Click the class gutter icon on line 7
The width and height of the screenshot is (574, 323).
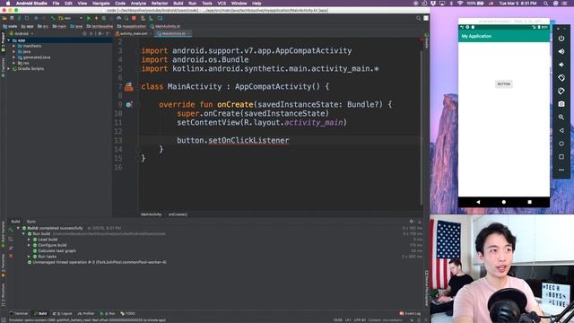click(129, 87)
